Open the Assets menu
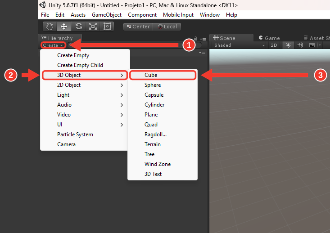 pyautogui.click(x=78, y=15)
